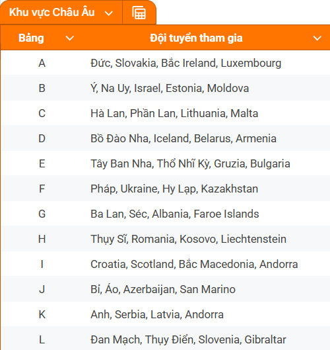Select the Anh, Serbia, Latvia row
Viewport: 330px width, 350px height.
(165, 314)
